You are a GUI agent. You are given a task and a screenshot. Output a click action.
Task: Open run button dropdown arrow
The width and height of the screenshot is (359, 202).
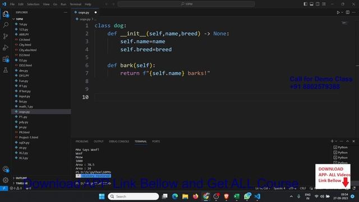pos(342,12)
